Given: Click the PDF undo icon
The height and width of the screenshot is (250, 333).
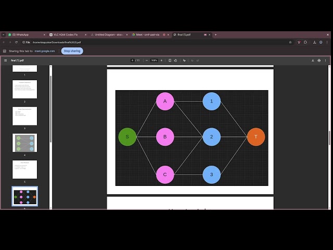Looking at the screenshot, I should [192, 60].
